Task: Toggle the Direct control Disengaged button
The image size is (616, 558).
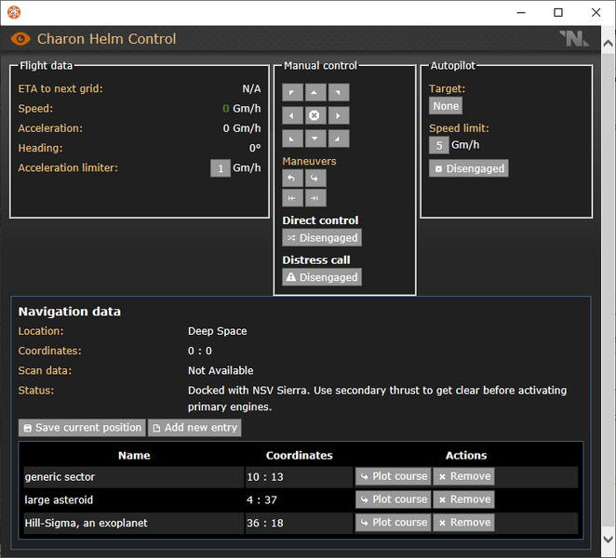Action: (322, 238)
